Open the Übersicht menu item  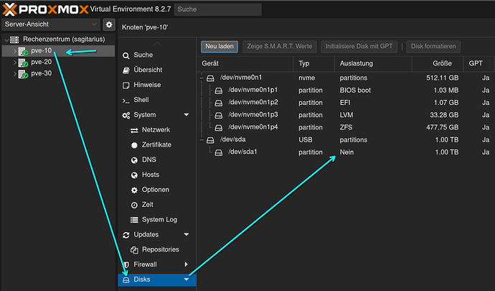coord(157,70)
